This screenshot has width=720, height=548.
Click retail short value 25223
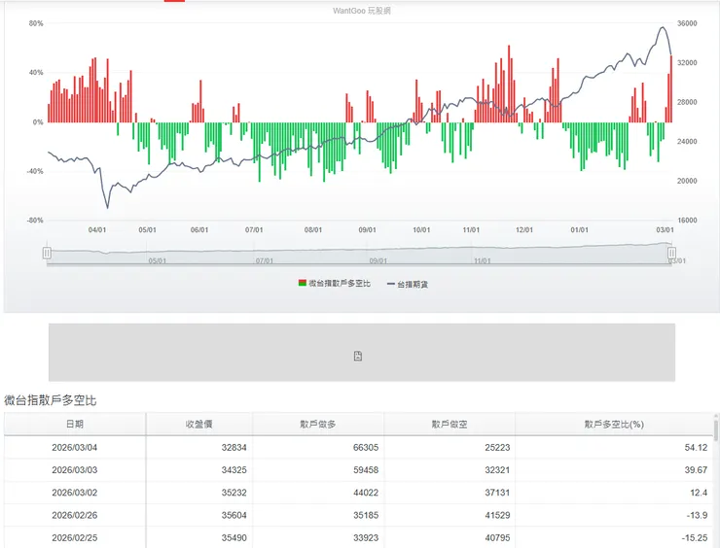point(497,448)
